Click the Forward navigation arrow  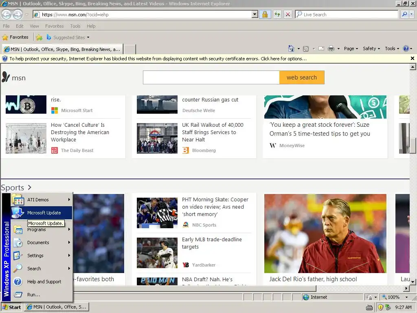(18, 14)
